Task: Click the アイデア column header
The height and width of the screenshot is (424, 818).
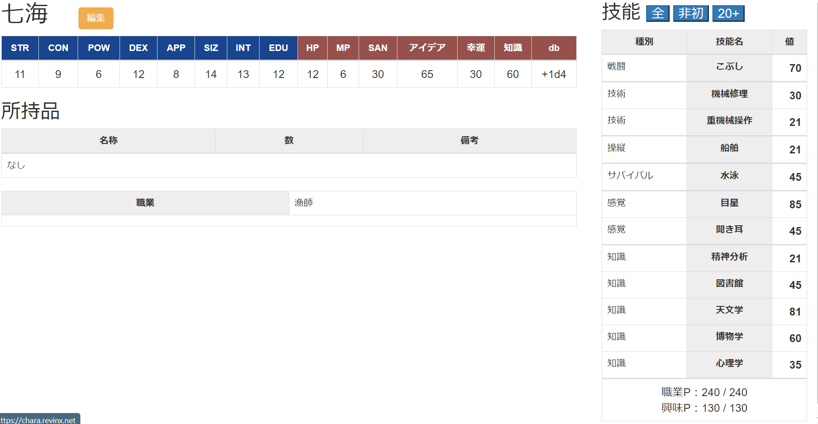Action: tap(427, 48)
